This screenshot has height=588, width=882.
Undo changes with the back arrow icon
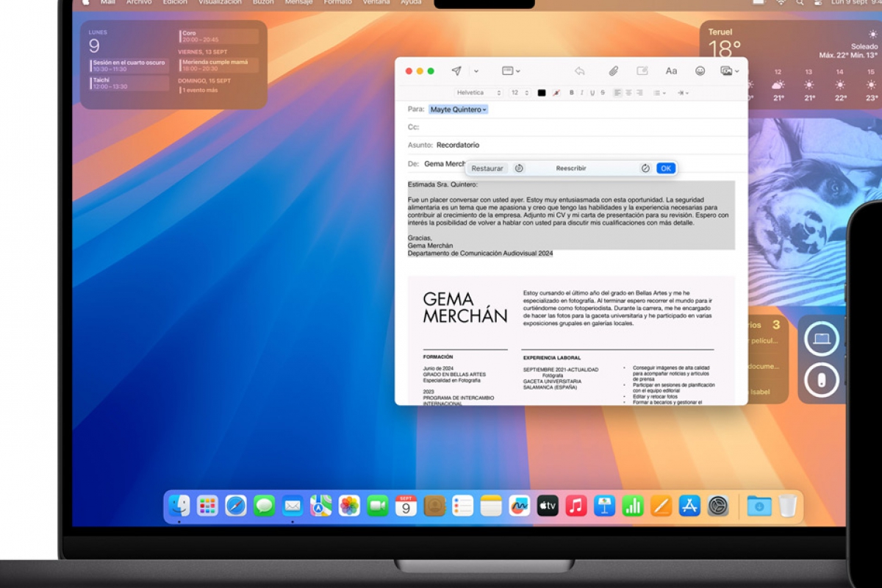tap(580, 71)
